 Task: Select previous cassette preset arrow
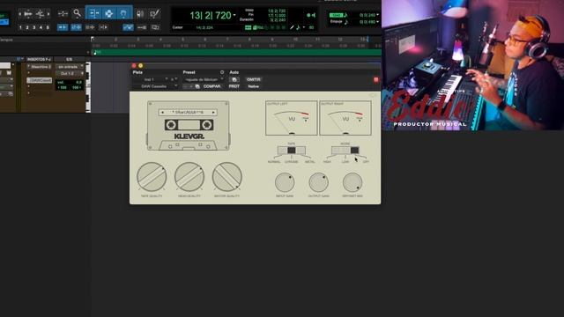[162, 113]
